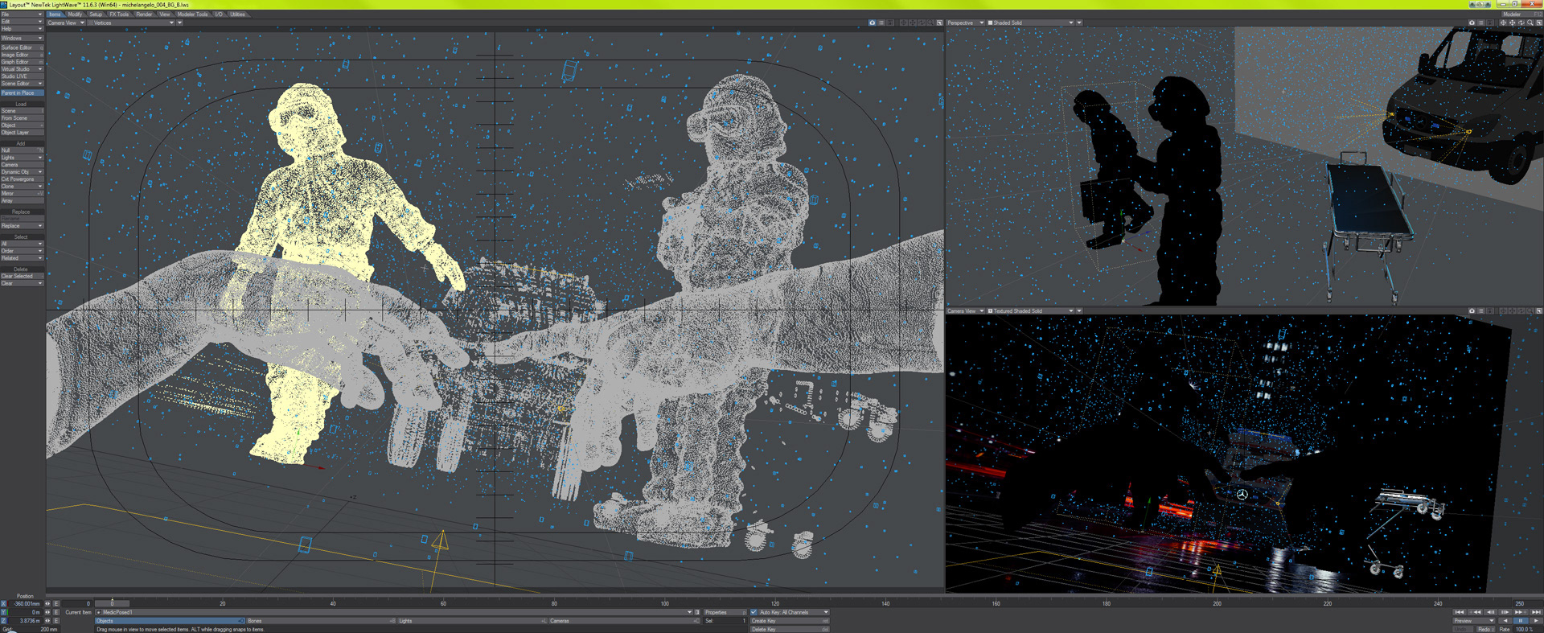Switch to the FX Tools tab
Image resolution: width=1544 pixels, height=633 pixels.
click(x=119, y=14)
